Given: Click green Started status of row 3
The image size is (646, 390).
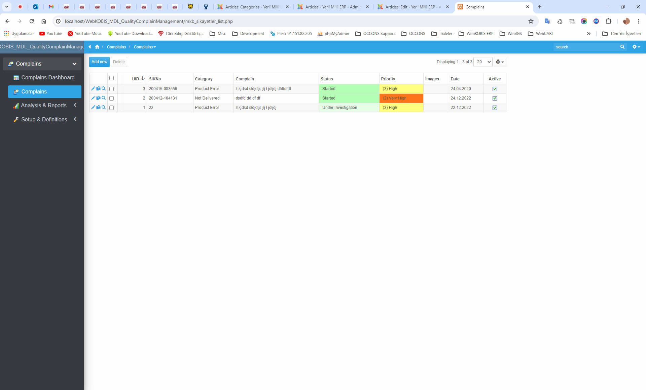Looking at the screenshot, I should [349, 89].
